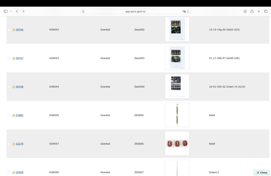Open case link 32409
The width and height of the screenshot is (271, 176).
pos(20,172)
